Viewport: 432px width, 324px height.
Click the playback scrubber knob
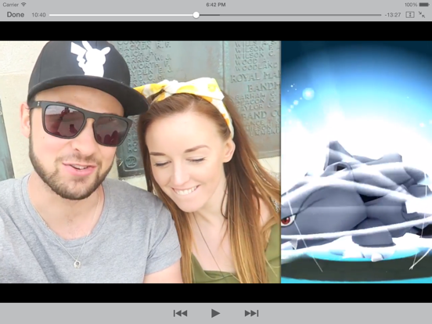coord(196,15)
